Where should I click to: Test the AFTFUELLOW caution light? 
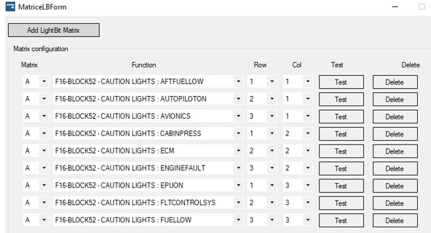(341, 82)
